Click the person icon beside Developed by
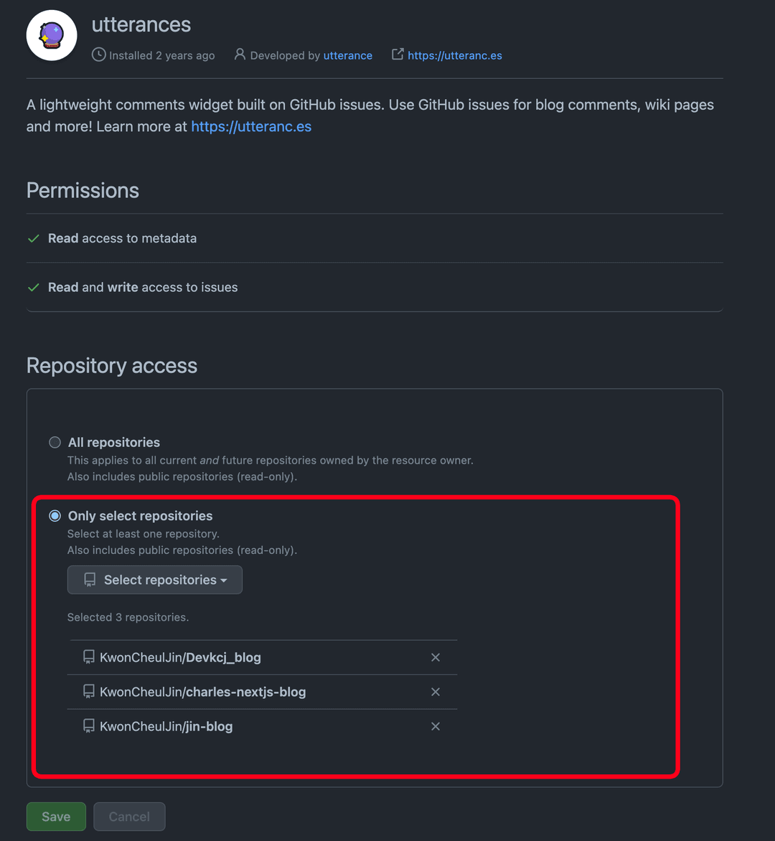The image size is (775, 841). [240, 55]
